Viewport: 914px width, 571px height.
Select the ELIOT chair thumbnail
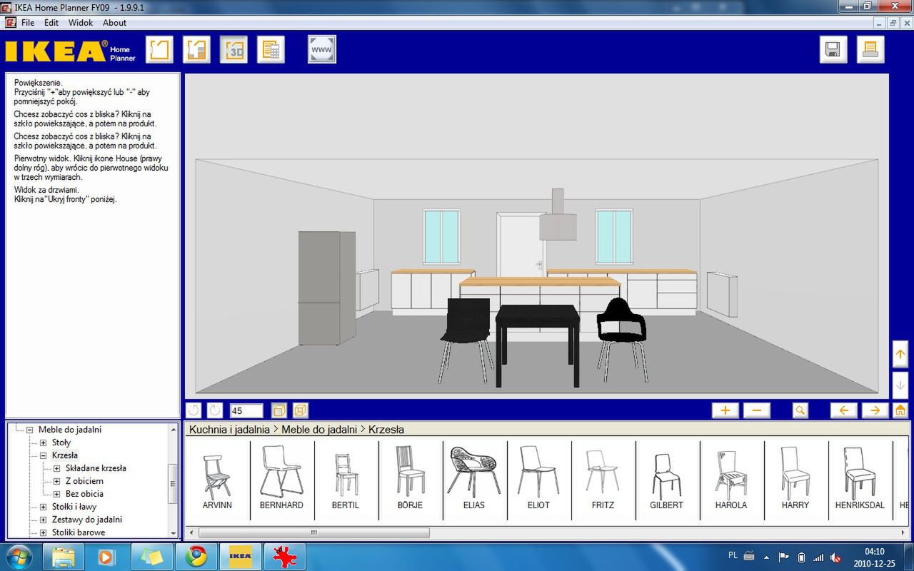click(x=538, y=481)
